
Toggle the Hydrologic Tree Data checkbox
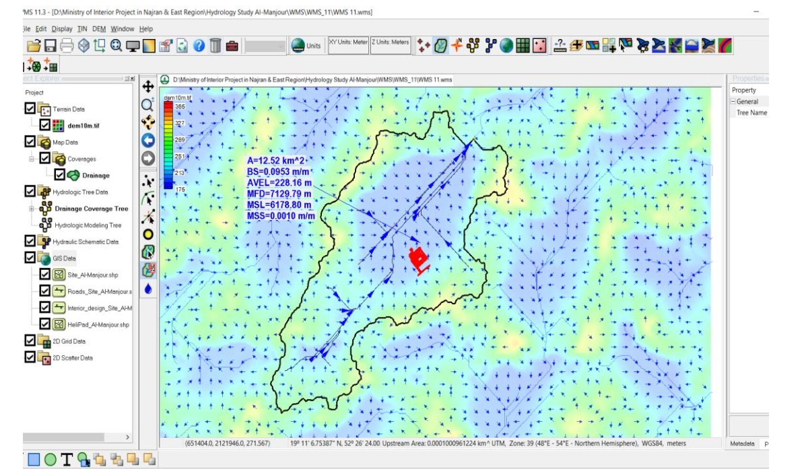[x=30, y=191]
